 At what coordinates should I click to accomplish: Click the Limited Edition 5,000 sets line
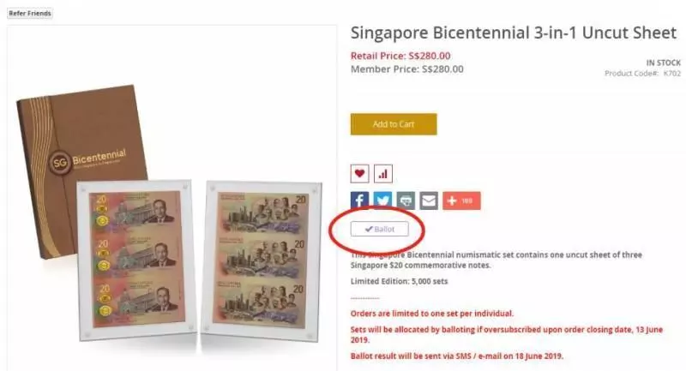click(399, 281)
